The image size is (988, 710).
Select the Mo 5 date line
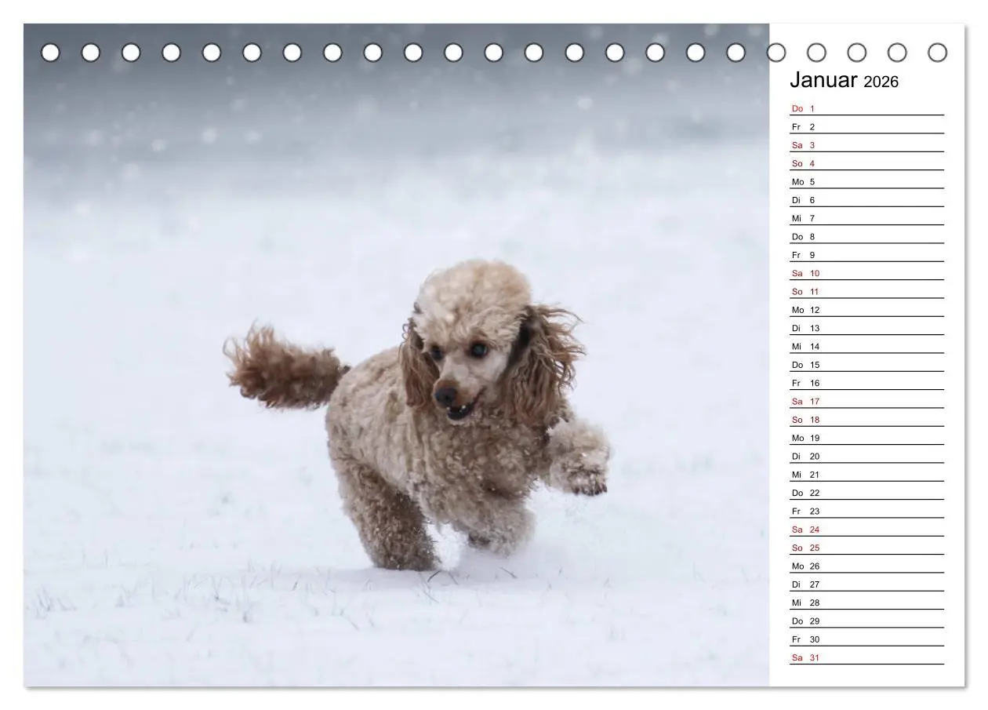click(x=867, y=182)
